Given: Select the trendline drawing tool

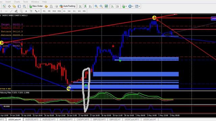Looking at the screenshot, I should tap(11, 11).
